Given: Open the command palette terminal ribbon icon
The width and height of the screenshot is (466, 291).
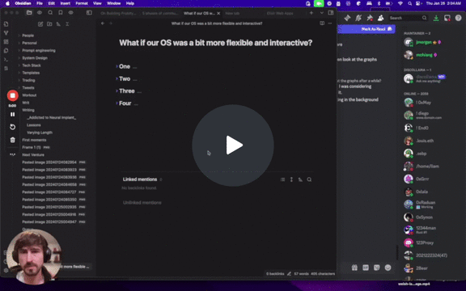Looking at the screenshot, I should [x=6, y=60].
